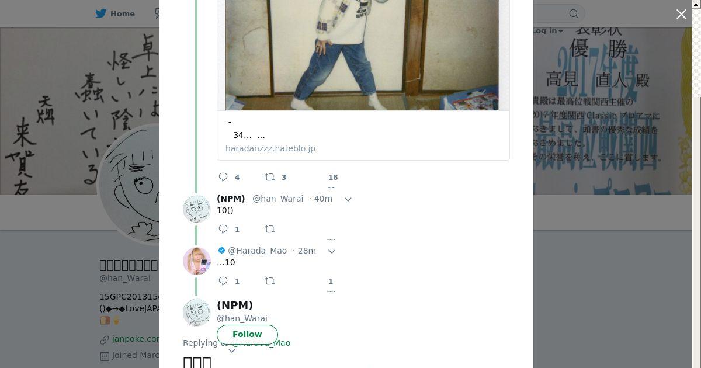Image resolution: width=701 pixels, height=368 pixels.
Task: Retweet the 40m tweet by han_Warai
Action: [x=270, y=229]
